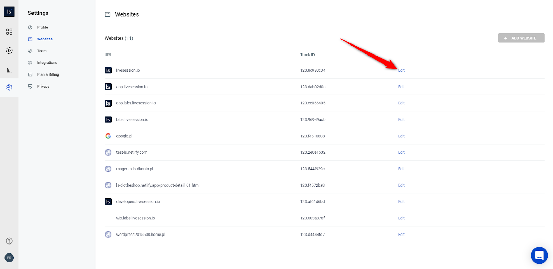553x269 pixels.
Task: Click the globe icon for wordpress2015508.home.pl
Action: (108, 235)
